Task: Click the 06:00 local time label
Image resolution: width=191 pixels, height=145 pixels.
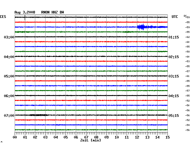Action: (9, 96)
